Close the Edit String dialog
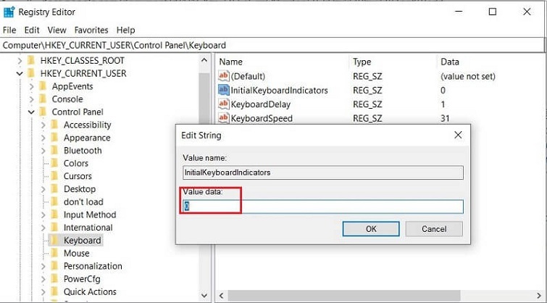This screenshot has width=547, height=303. pos(458,135)
